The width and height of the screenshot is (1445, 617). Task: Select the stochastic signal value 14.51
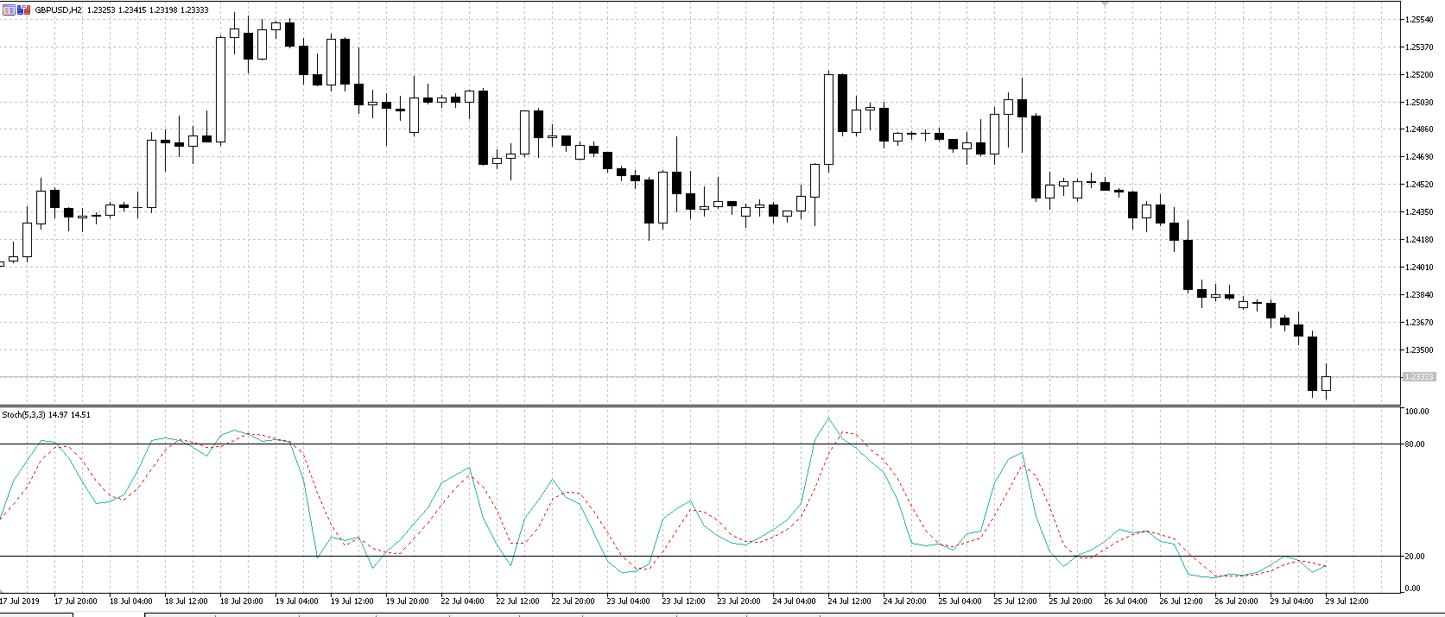(x=80, y=415)
